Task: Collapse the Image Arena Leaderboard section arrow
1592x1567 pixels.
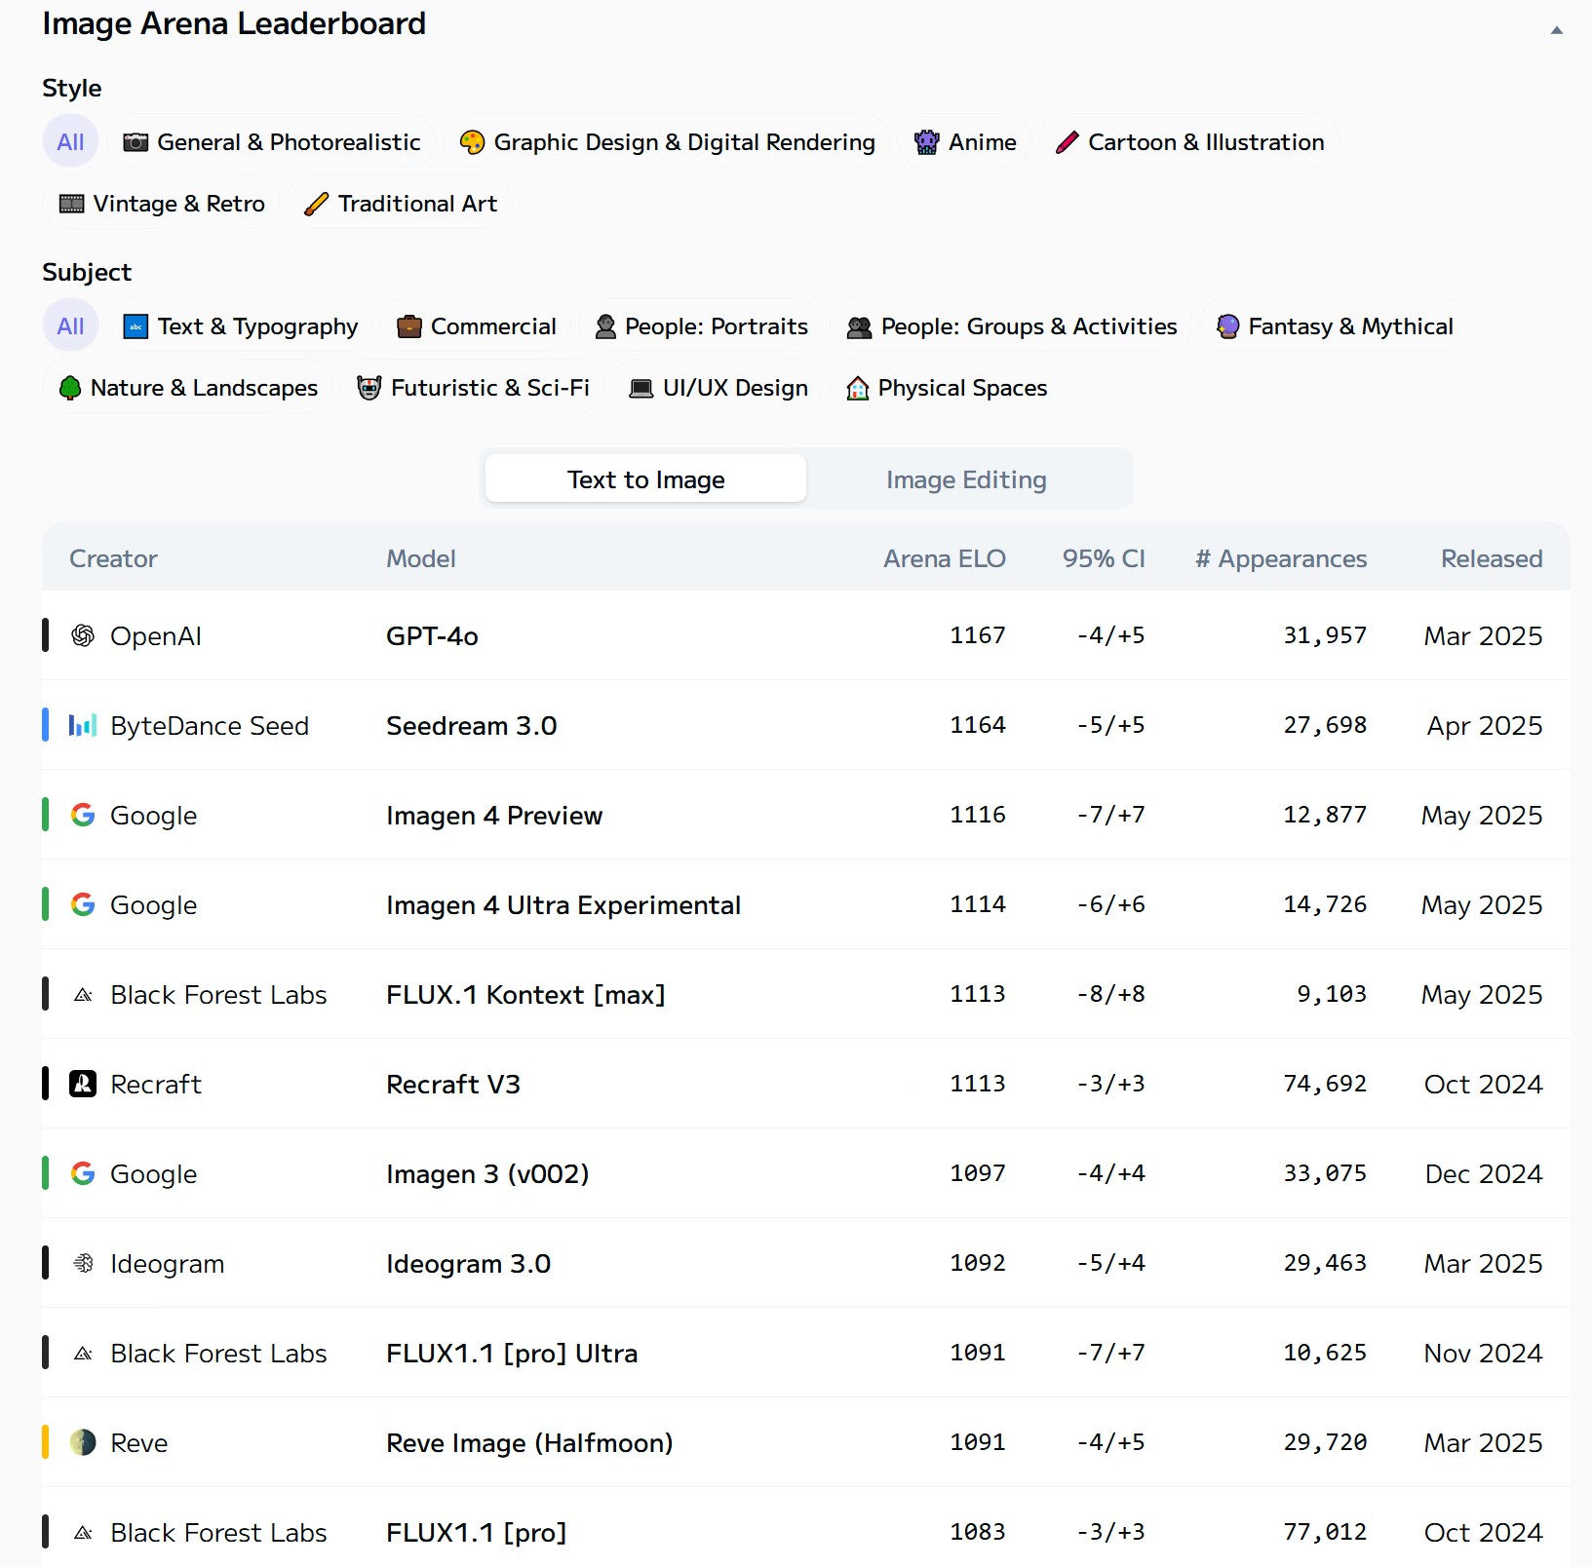Action: [x=1557, y=30]
